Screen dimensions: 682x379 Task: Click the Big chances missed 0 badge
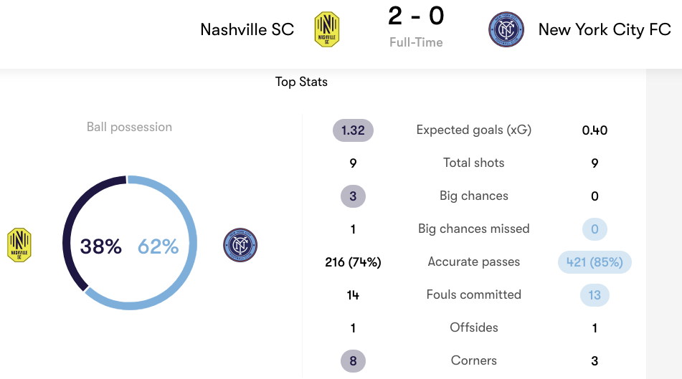tap(595, 229)
